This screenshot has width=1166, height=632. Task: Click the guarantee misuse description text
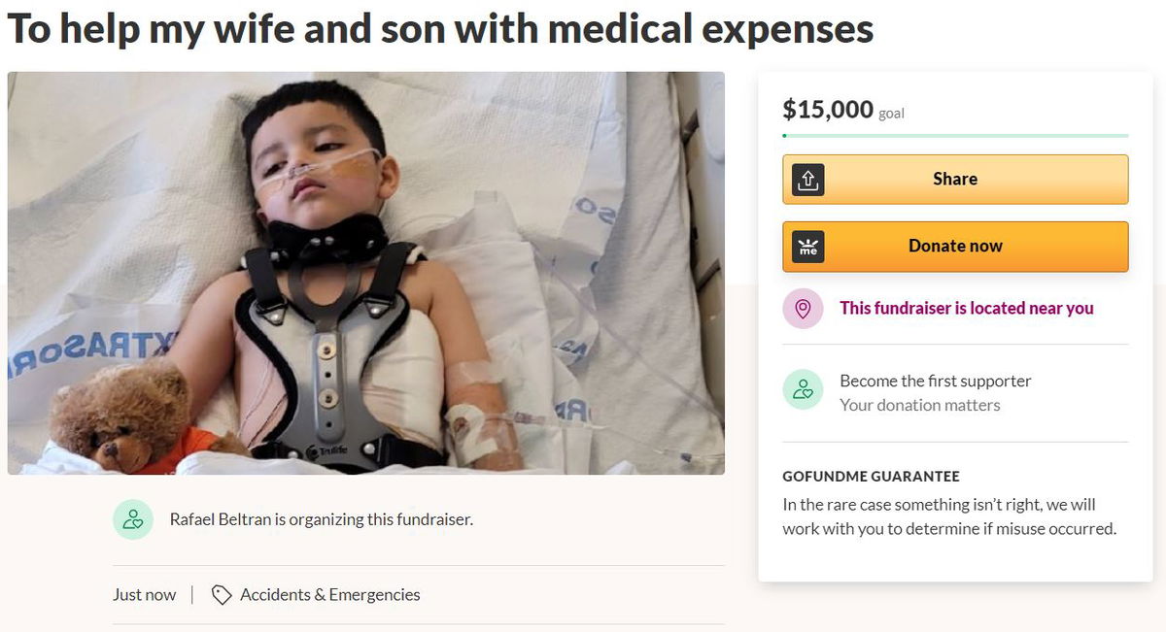(948, 517)
